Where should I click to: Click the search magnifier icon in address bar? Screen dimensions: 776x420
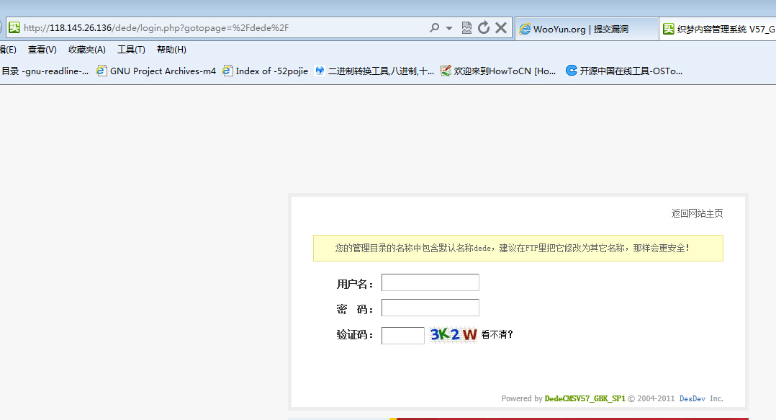click(x=435, y=27)
